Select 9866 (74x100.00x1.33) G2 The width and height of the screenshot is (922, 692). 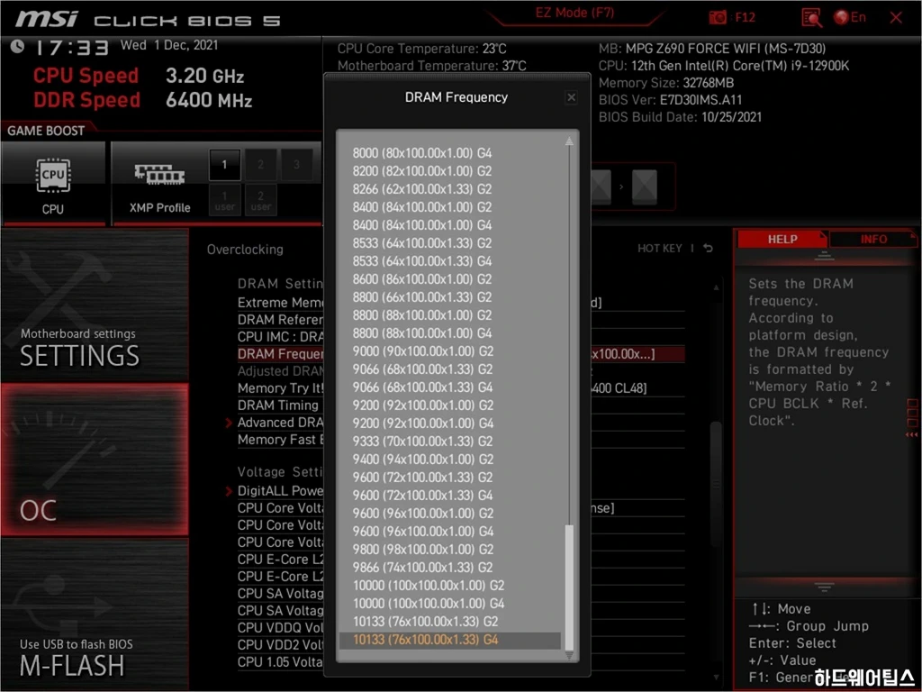click(x=450, y=568)
